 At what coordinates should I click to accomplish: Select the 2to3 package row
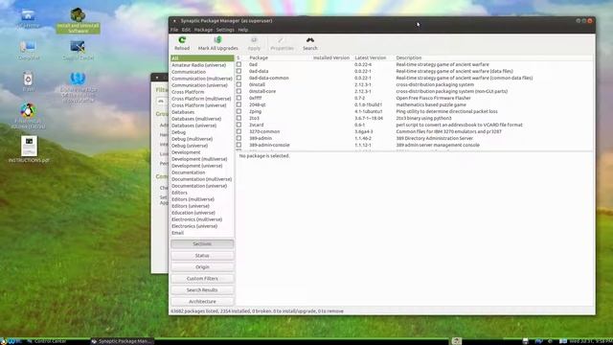pyautogui.click(x=415, y=118)
